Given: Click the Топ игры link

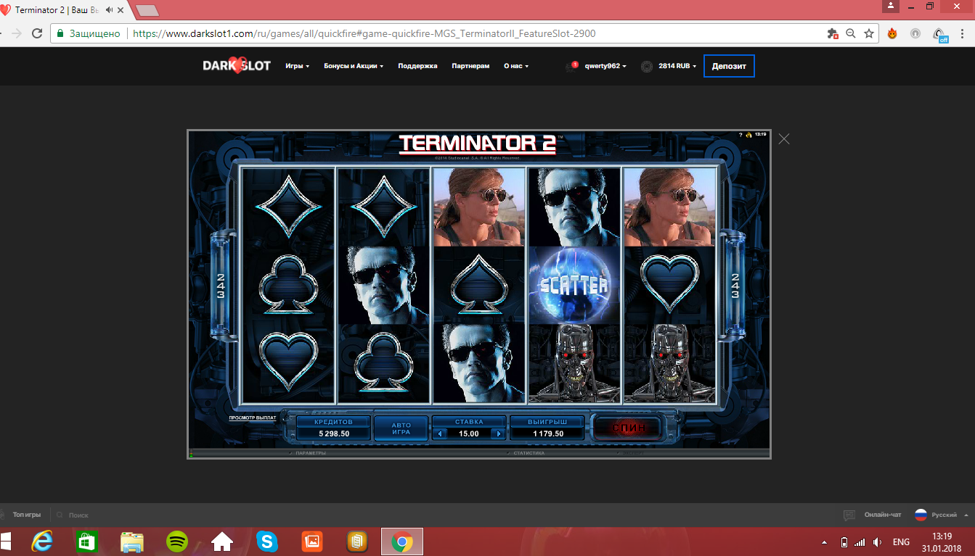Looking at the screenshot, I should (x=27, y=515).
